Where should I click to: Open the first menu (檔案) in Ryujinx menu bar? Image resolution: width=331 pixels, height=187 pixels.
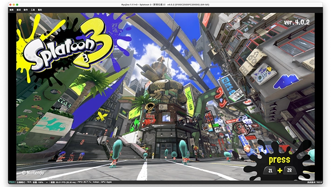pos(12,10)
